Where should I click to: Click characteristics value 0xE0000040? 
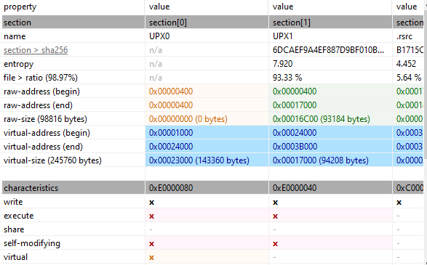[x=295, y=188]
